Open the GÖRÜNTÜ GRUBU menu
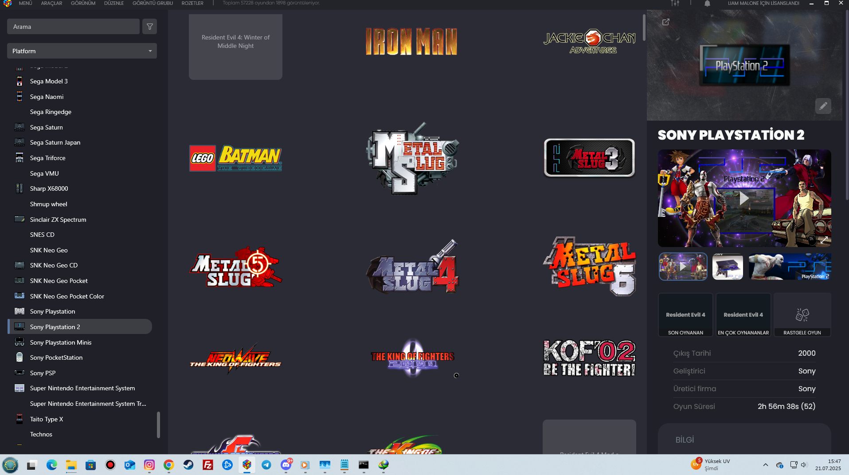 pos(153,3)
